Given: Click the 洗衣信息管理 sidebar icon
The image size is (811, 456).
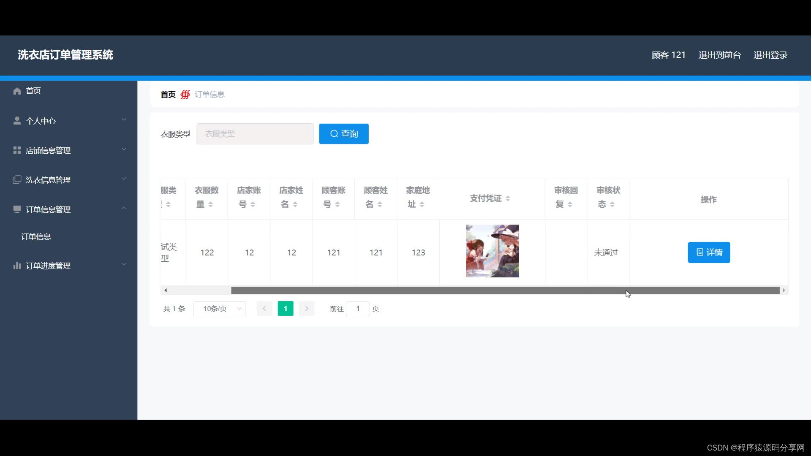Looking at the screenshot, I should point(17,179).
